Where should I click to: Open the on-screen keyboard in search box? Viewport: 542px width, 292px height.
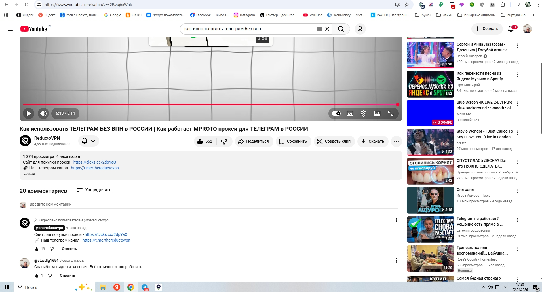click(319, 29)
